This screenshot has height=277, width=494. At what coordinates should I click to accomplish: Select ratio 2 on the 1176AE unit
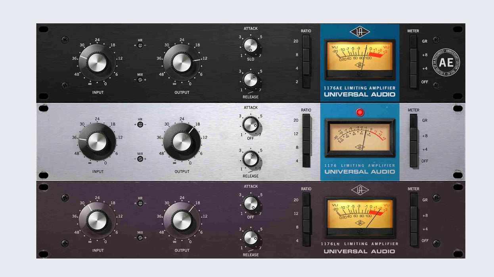(x=306, y=82)
